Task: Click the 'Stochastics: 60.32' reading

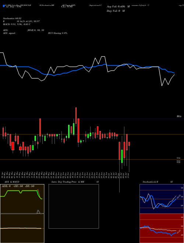Action: 13,18
